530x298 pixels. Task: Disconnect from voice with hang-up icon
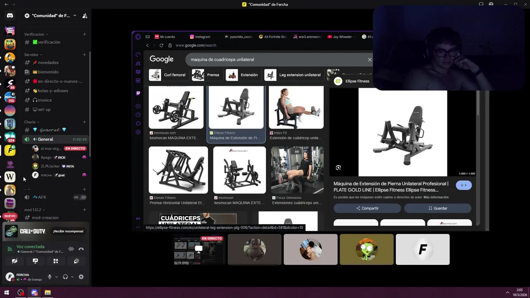(x=81, y=249)
